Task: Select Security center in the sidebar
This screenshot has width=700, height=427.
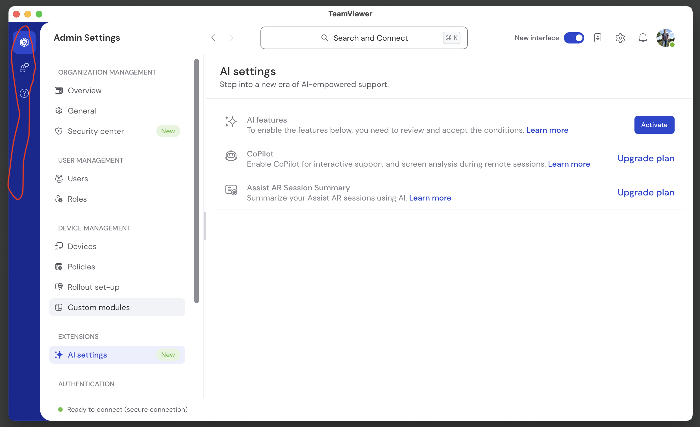Action: [96, 131]
